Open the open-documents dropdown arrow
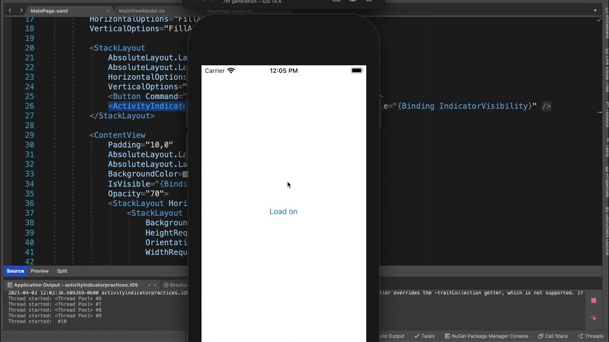The width and height of the screenshot is (609, 342). click(595, 10)
